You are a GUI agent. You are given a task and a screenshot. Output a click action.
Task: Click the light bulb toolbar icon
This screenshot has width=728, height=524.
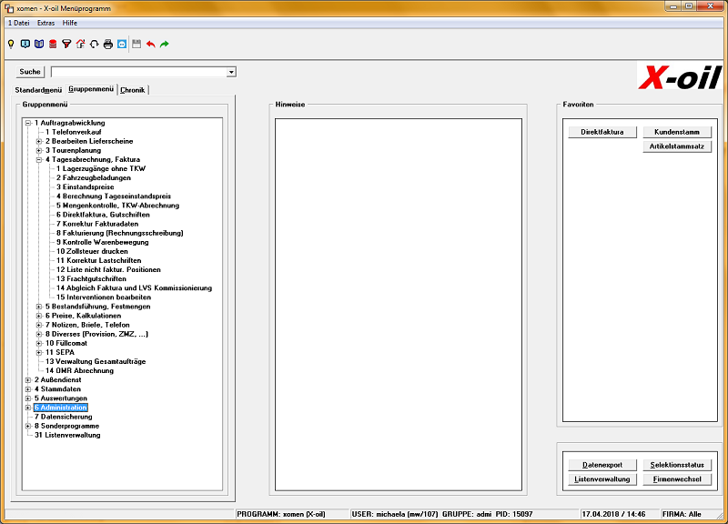click(11, 44)
